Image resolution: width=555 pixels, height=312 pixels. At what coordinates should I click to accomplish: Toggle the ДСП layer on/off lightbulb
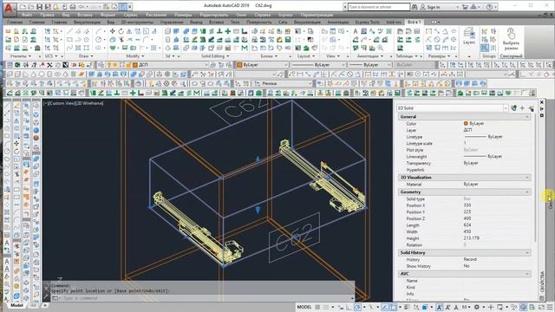tap(109, 65)
